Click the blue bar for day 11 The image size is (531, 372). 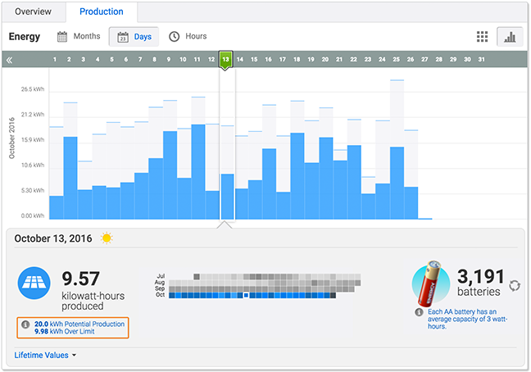pyautogui.click(x=198, y=172)
